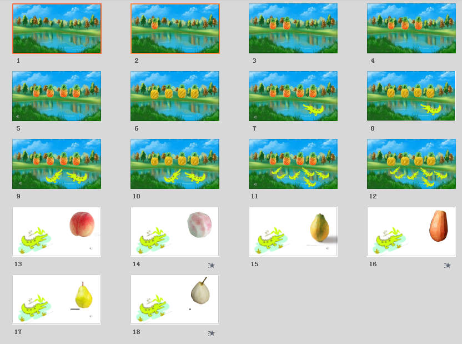Click the animation star icon under slide 14

tap(212, 266)
